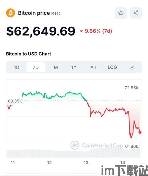148x176 pixels.
Task: Click the red down-triangle price change indicator
Action: click(81, 31)
